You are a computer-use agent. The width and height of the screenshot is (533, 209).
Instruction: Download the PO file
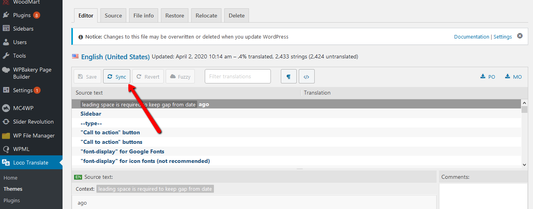click(x=488, y=77)
